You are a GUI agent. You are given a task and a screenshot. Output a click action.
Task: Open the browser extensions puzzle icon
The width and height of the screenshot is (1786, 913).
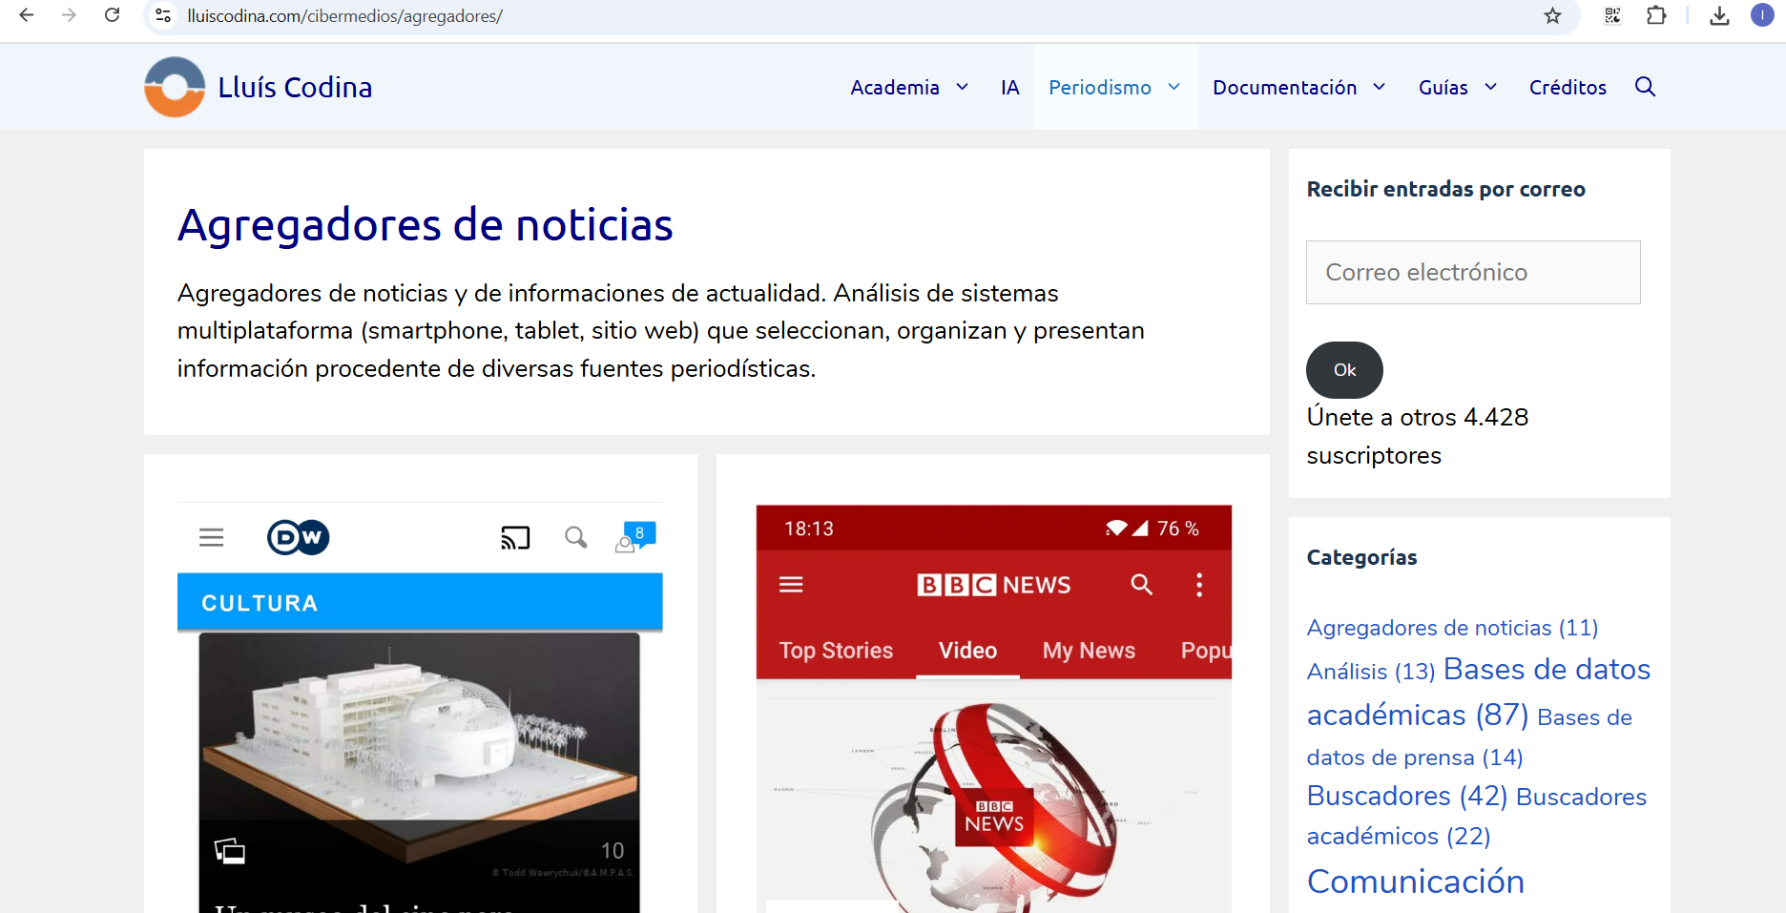point(1656,16)
